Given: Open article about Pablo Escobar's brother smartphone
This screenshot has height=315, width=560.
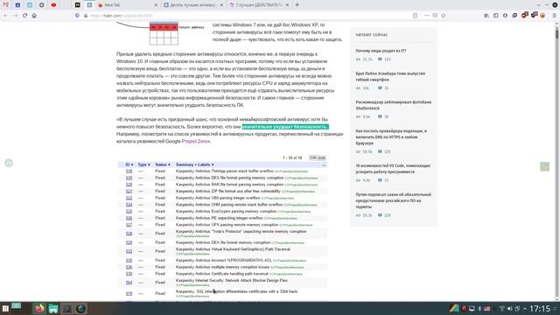Looking at the screenshot, I should click(x=390, y=76).
